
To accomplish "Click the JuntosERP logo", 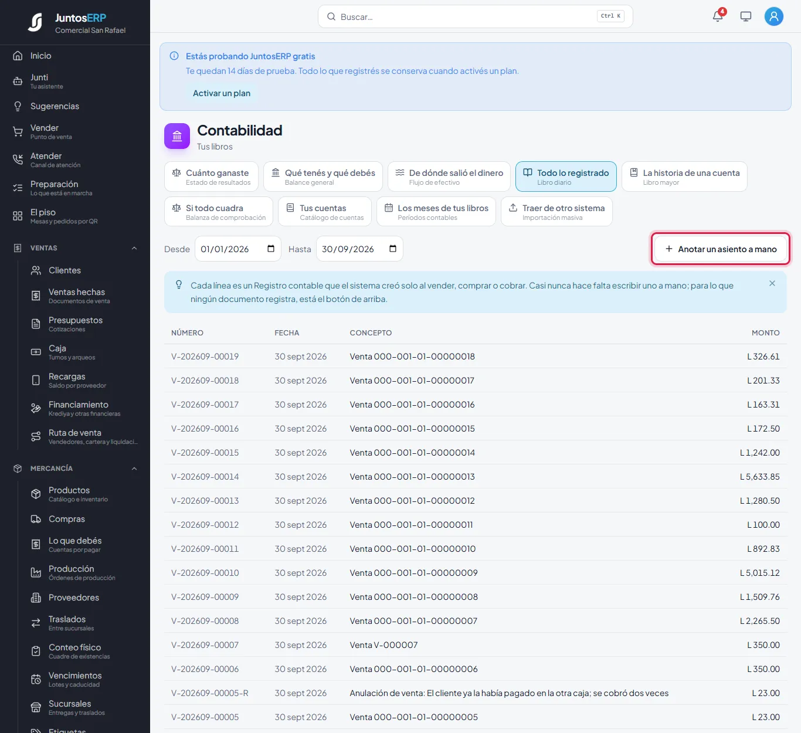I will coord(35,22).
